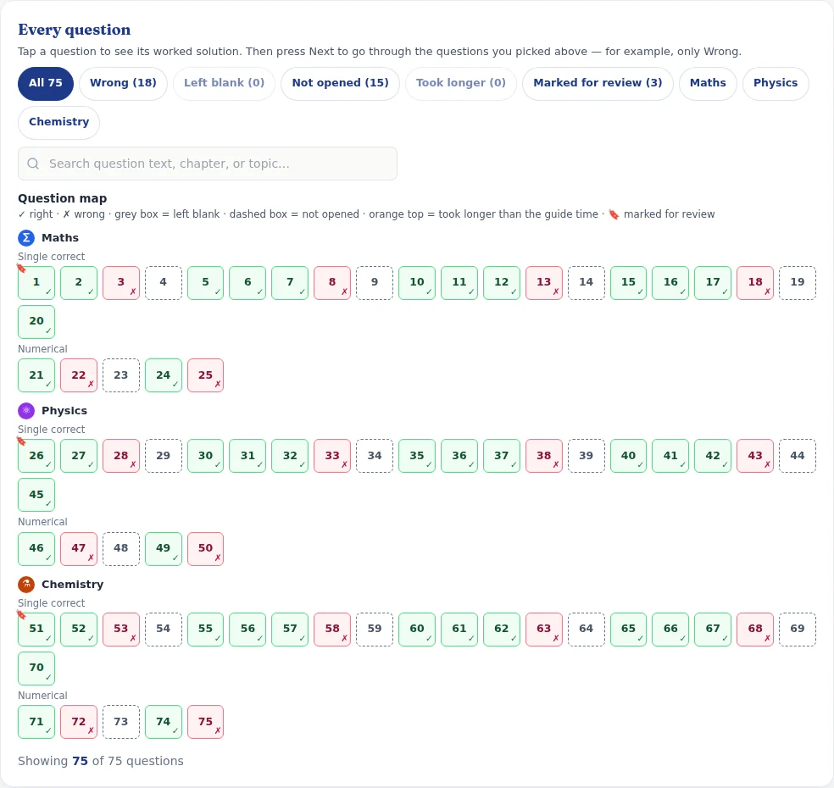Open correct question 71
The image size is (834, 788).
(36, 722)
